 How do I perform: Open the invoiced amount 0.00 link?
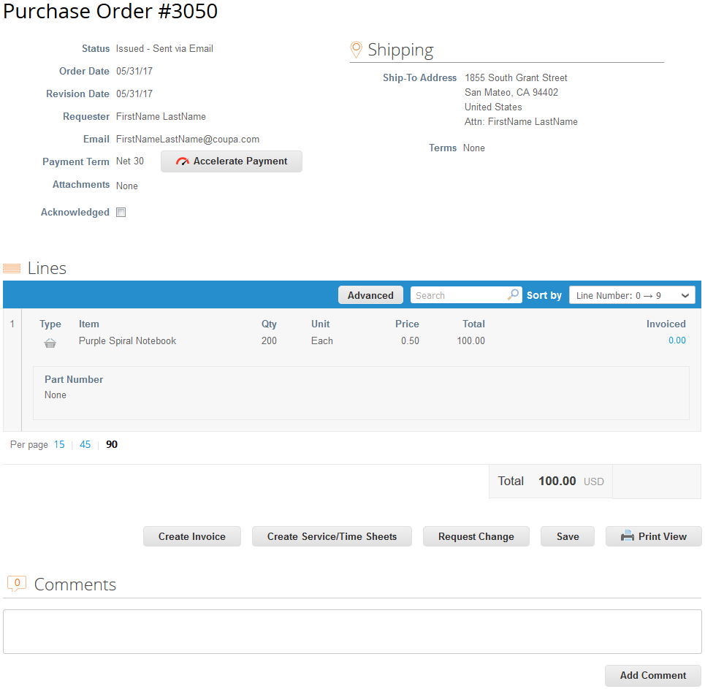click(x=677, y=340)
